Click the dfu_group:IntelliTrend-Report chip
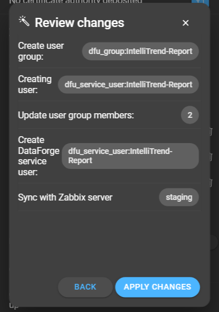Screen dimensions: 219x312 (x=140, y=51)
